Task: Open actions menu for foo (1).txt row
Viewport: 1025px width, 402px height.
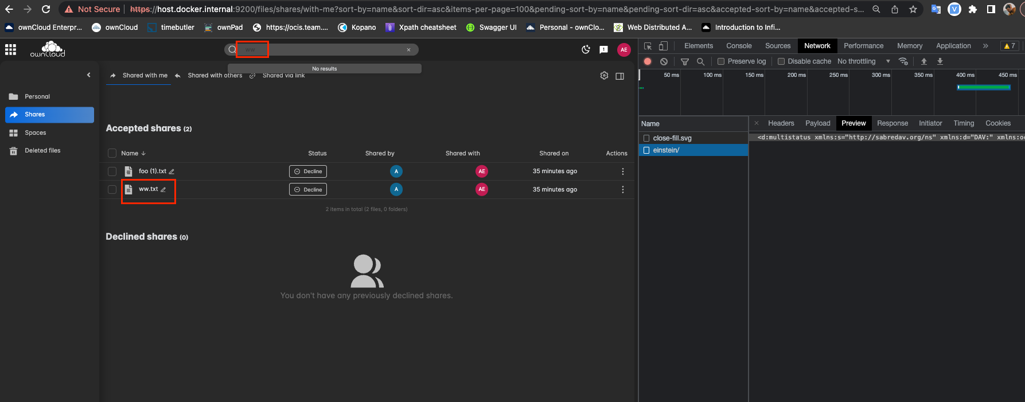Action: pos(623,171)
